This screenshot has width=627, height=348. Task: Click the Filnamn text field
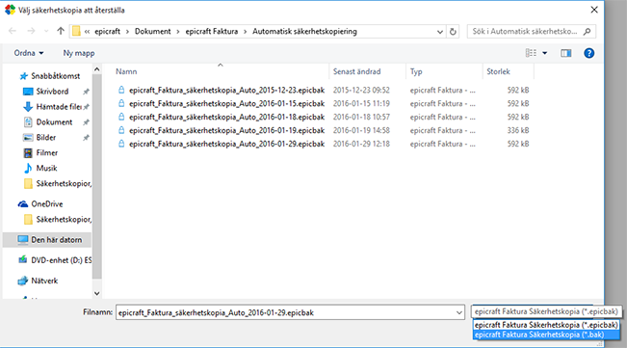(285, 312)
